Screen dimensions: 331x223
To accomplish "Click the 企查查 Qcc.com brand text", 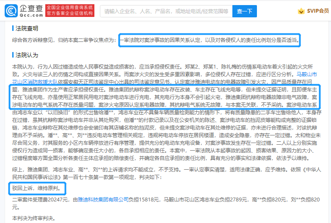I will pos(31,11).
